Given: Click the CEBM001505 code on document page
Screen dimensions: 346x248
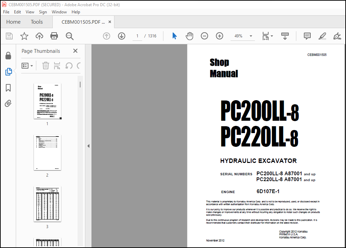Looking at the screenshot, I should (x=317, y=55).
